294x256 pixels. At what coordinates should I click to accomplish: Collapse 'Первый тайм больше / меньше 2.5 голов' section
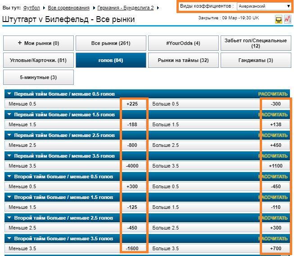[9, 135]
